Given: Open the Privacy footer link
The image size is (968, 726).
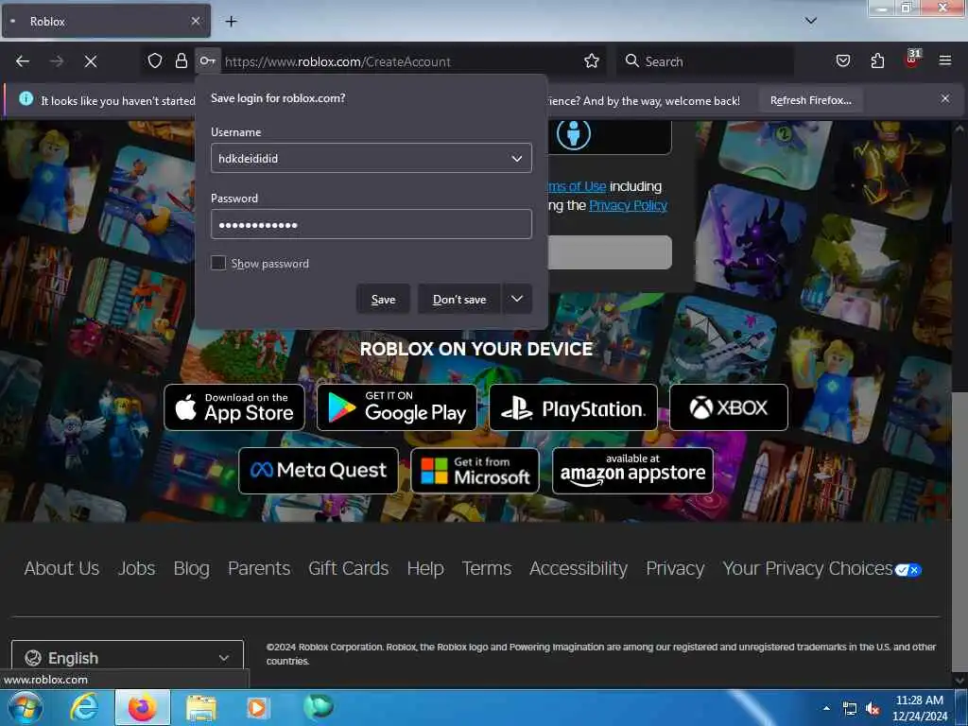Looking at the screenshot, I should click(675, 568).
